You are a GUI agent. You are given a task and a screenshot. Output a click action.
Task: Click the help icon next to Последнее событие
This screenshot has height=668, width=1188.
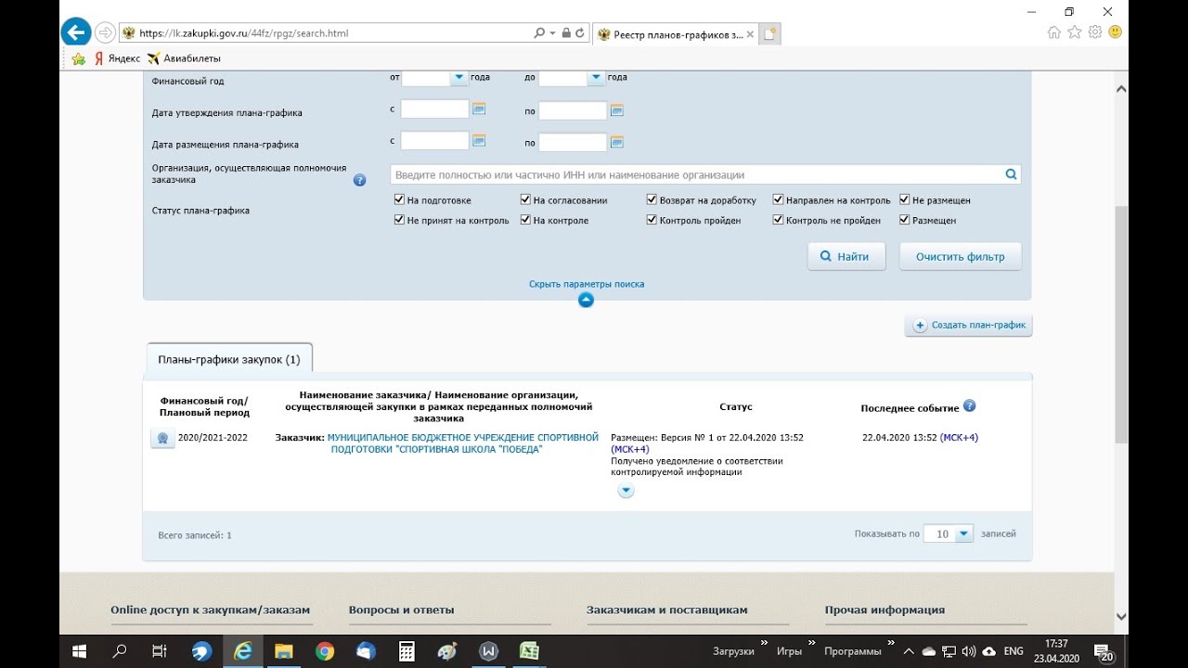(969, 405)
